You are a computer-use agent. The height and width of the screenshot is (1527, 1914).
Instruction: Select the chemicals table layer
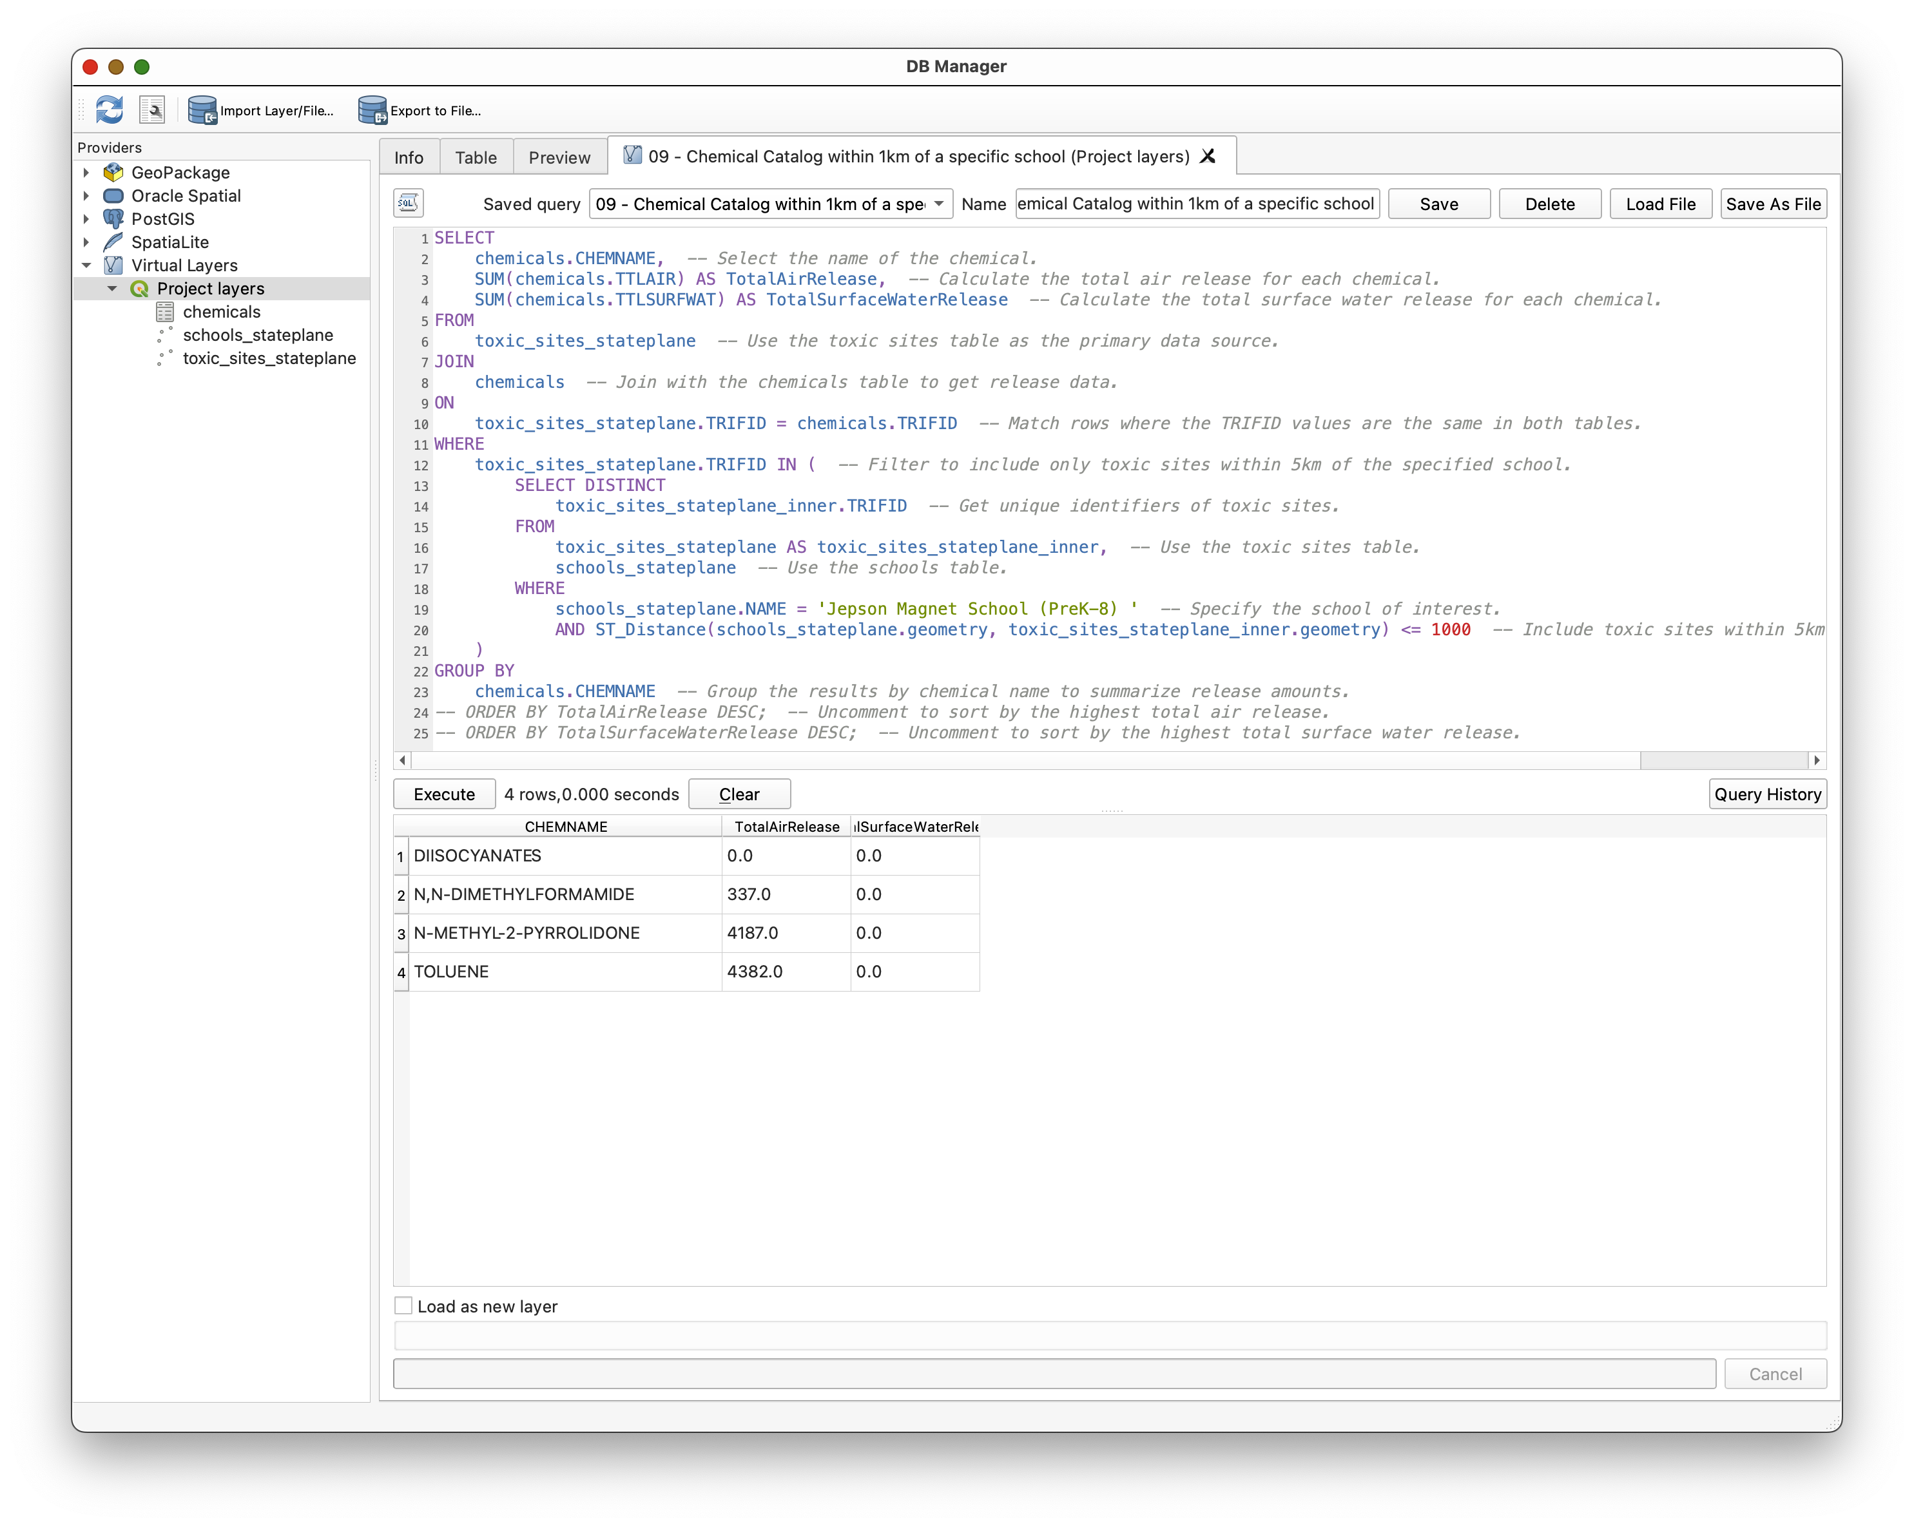point(221,312)
